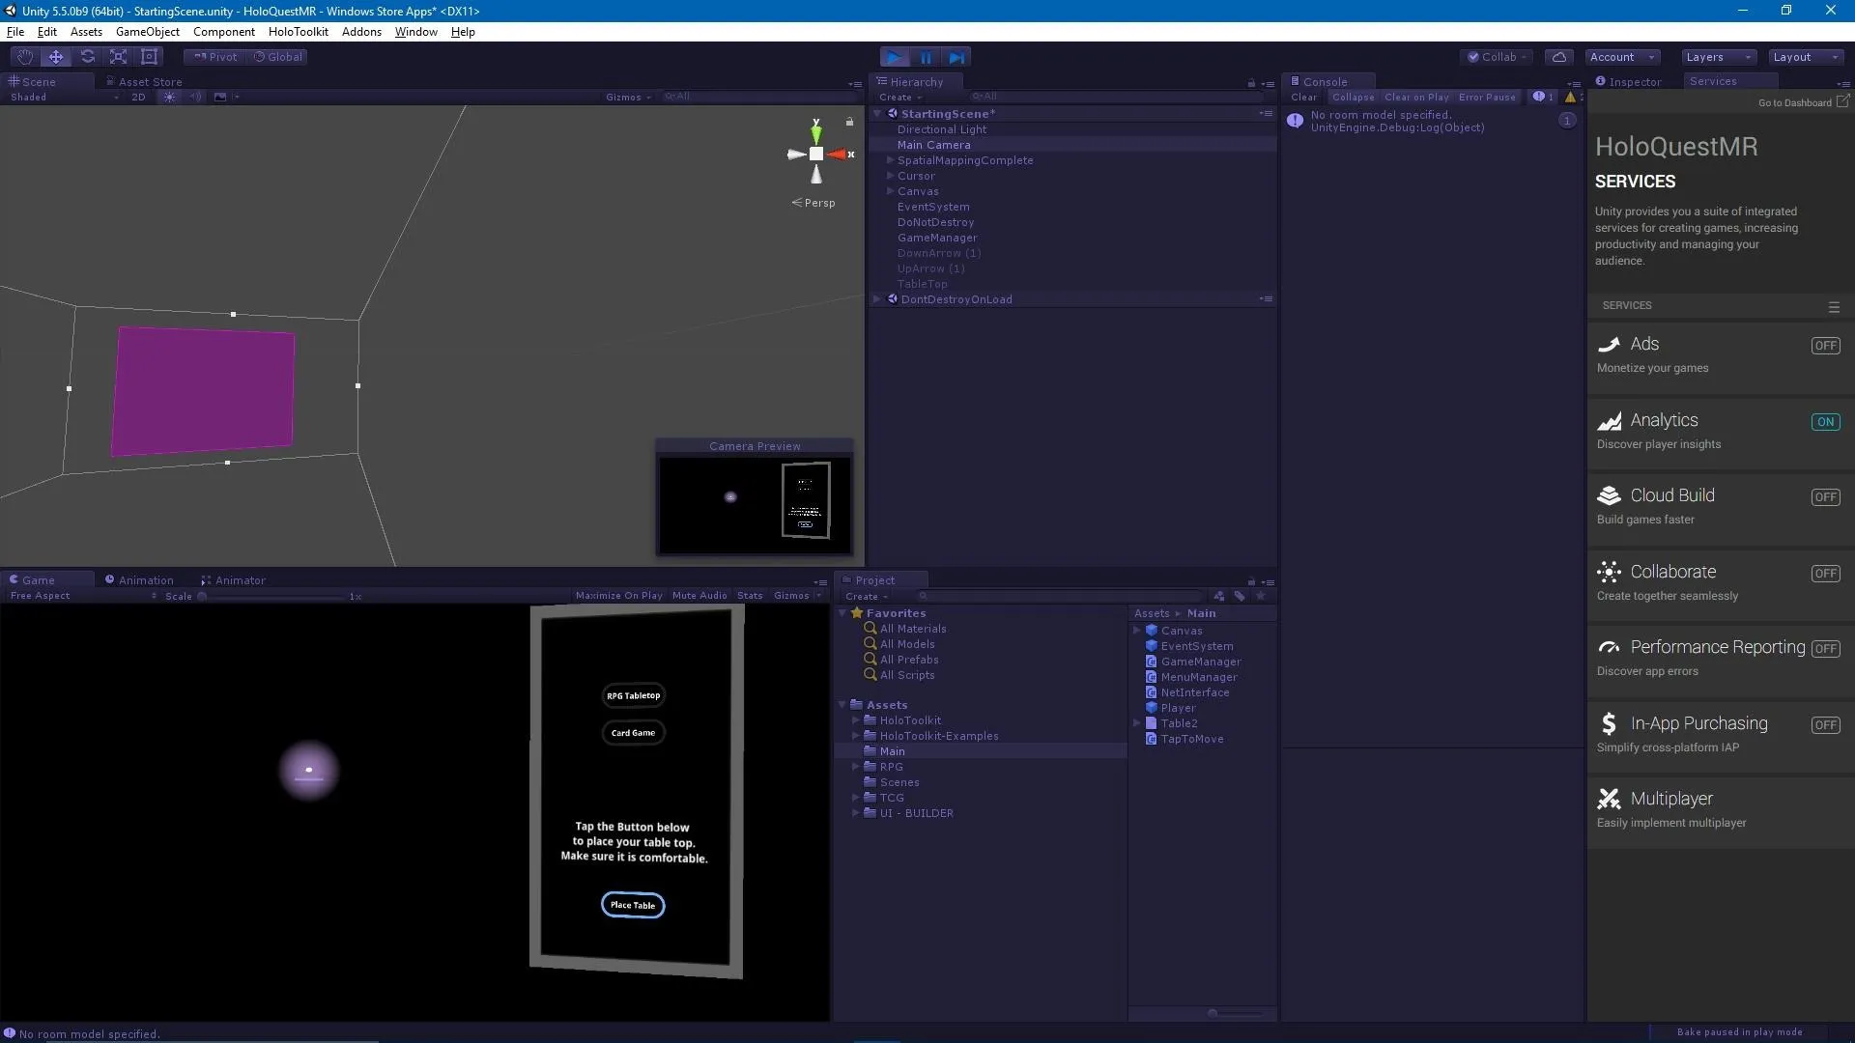Expand the Cursor object in Hierarchy

coord(890,176)
